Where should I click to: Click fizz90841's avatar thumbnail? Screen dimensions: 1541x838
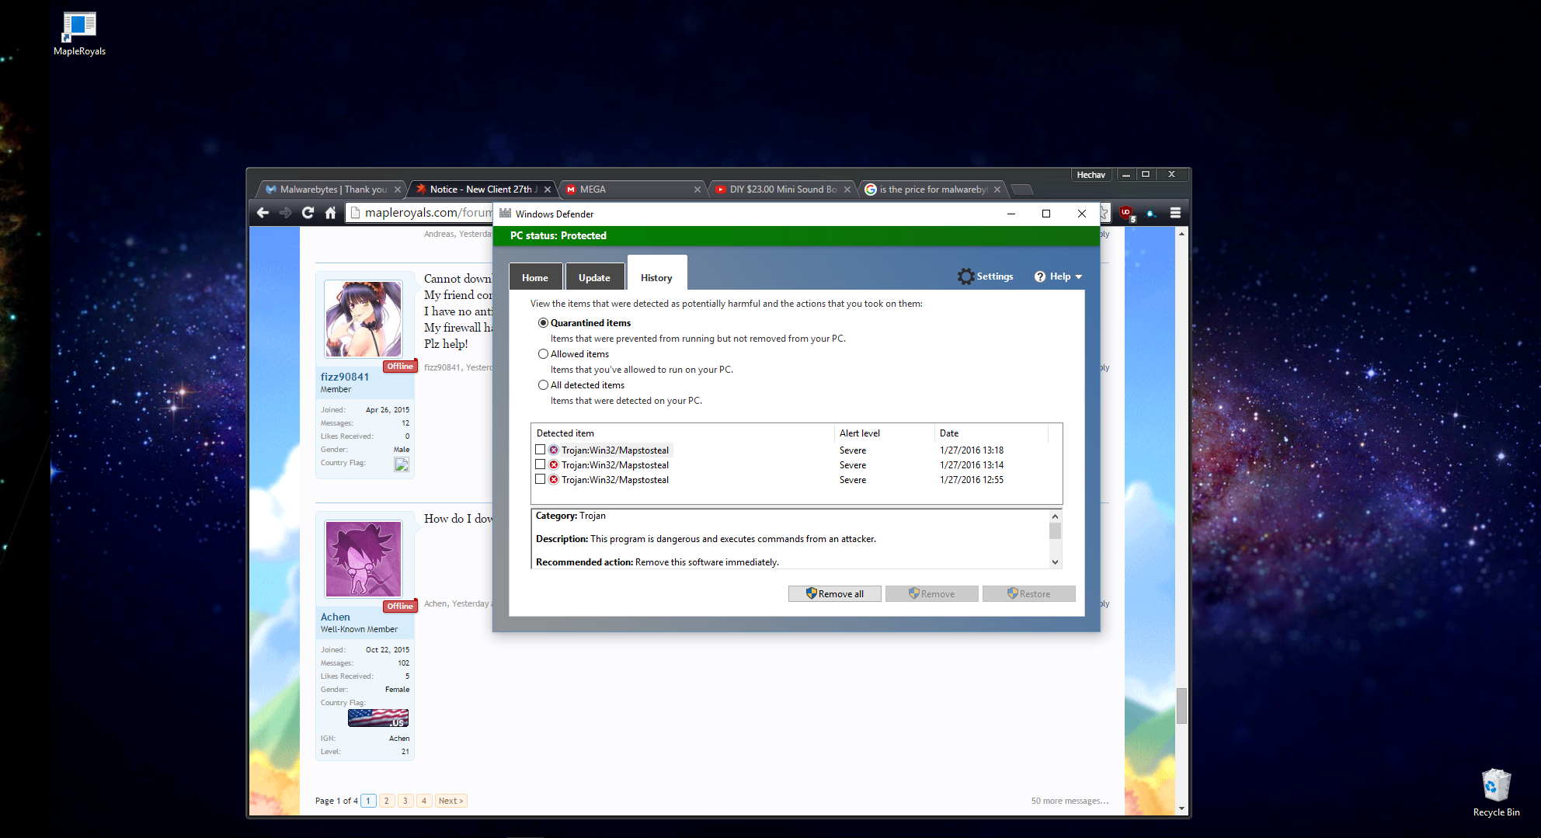364,318
